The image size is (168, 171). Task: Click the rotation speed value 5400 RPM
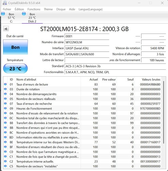coord(153,48)
